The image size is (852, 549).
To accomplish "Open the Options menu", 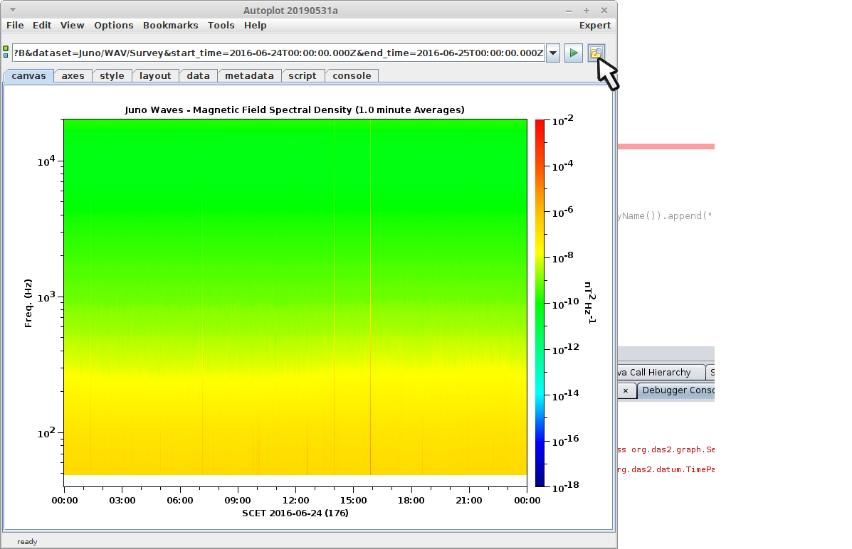I will [113, 25].
